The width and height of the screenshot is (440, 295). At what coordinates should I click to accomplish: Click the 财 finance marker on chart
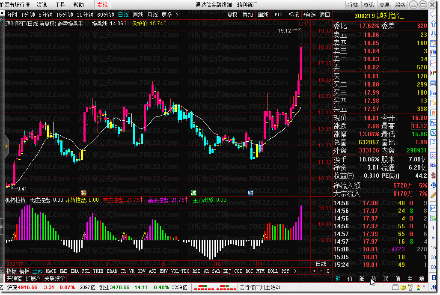[250, 193]
